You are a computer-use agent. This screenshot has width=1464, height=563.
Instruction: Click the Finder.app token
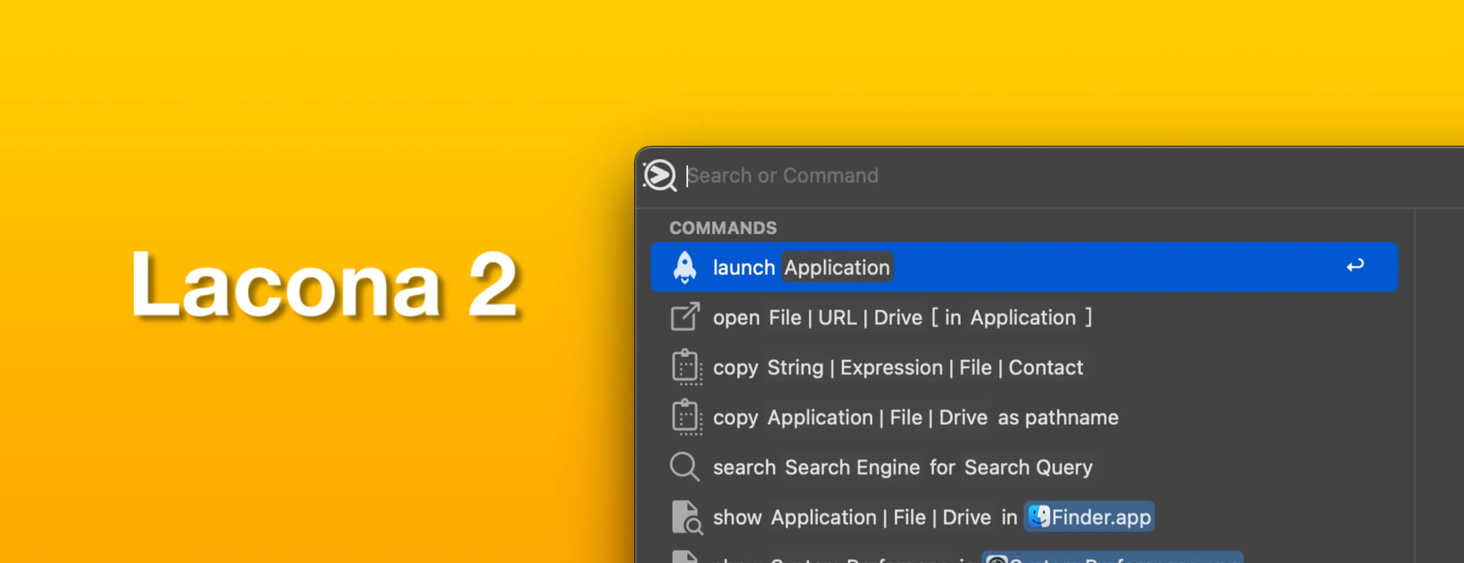coord(1089,516)
